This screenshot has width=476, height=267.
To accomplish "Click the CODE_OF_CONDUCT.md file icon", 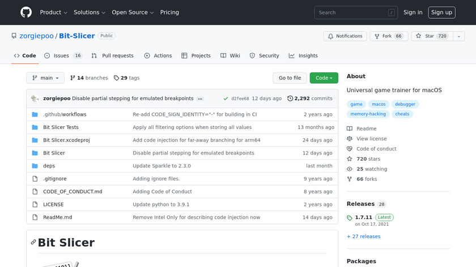I will (35, 192).
